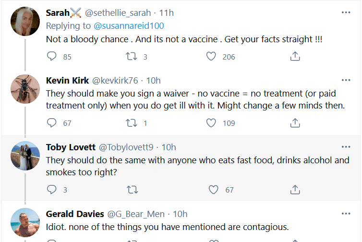View Gerald Davies' profile avatar
Viewport: 362px width, 242px height.
[25, 223]
